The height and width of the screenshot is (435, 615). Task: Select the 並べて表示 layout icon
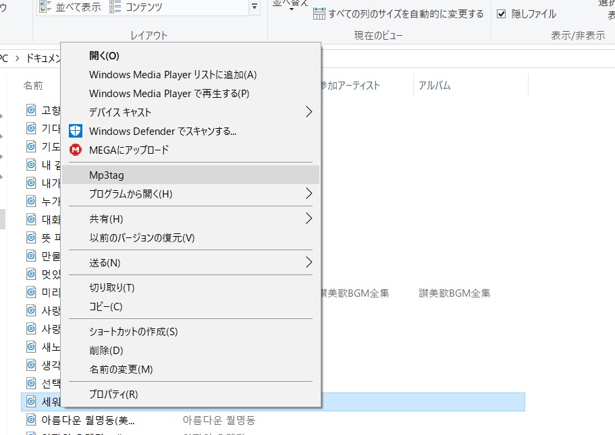pyautogui.click(x=46, y=8)
